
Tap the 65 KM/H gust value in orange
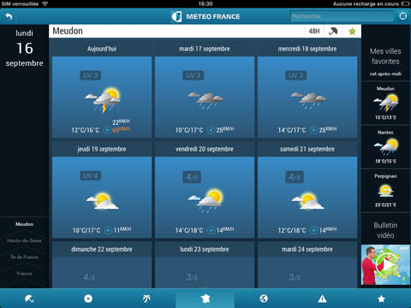point(121,130)
